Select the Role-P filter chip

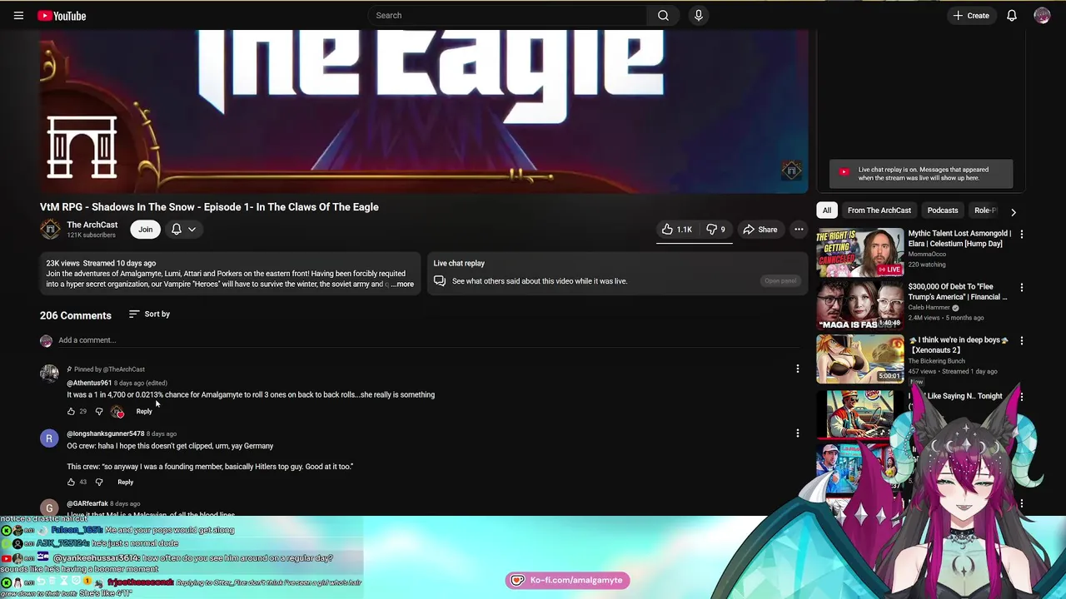[985, 210]
